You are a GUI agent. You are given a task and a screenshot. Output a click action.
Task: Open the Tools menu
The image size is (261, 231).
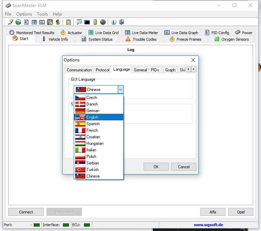tap(42, 14)
